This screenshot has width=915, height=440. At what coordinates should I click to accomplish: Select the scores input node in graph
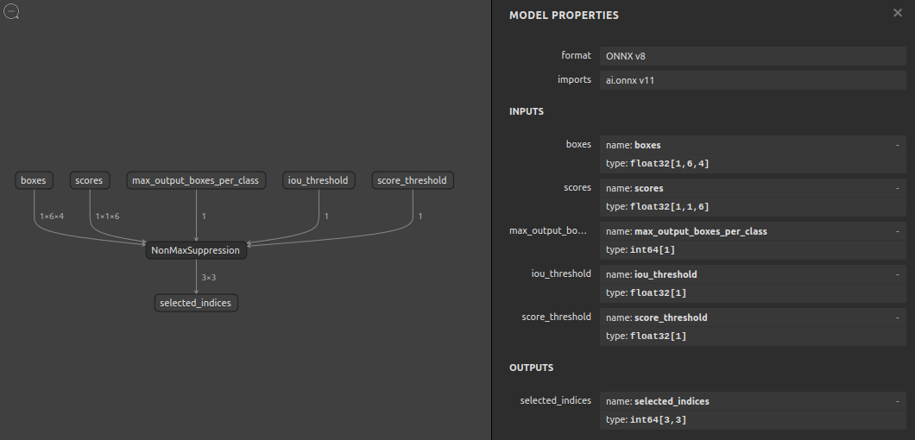[x=89, y=180]
